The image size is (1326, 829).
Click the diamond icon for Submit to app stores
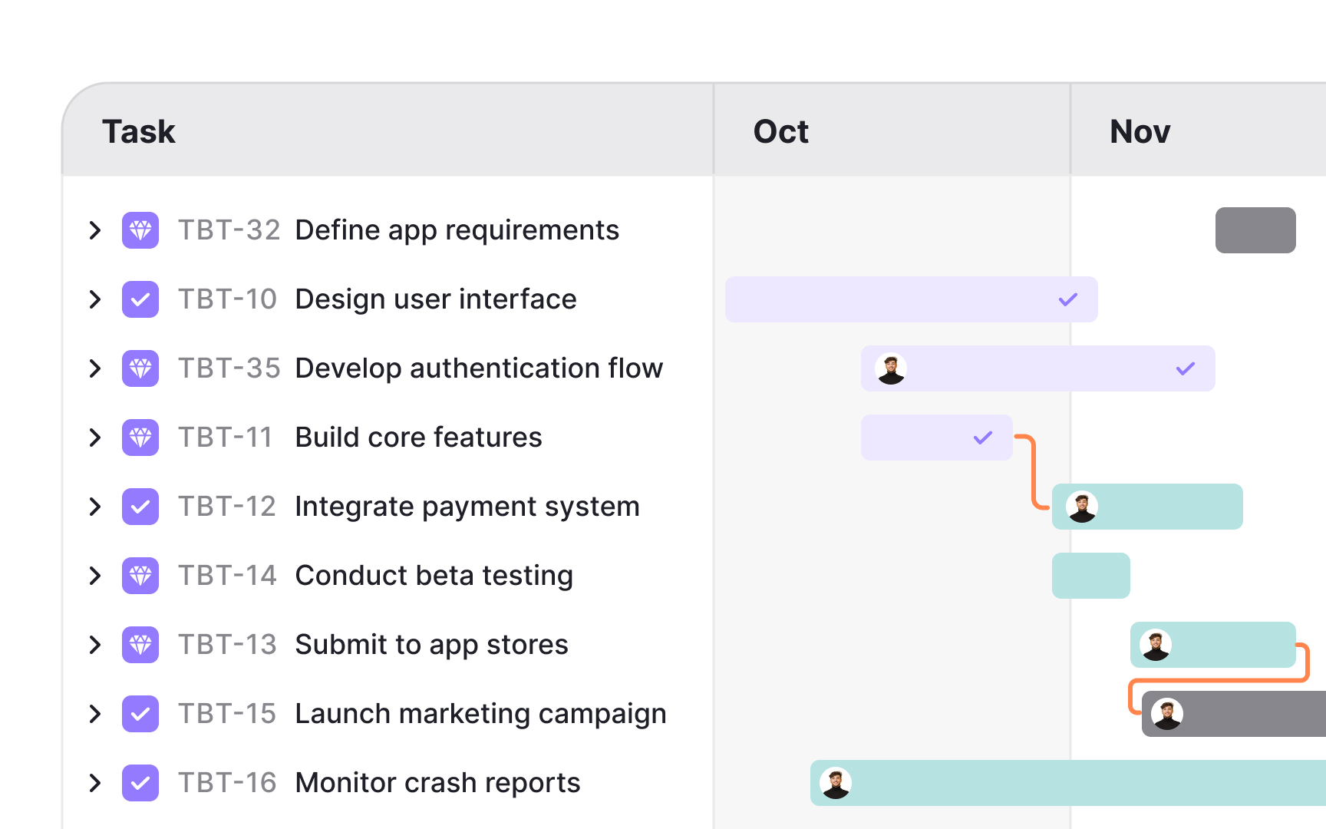tap(140, 645)
